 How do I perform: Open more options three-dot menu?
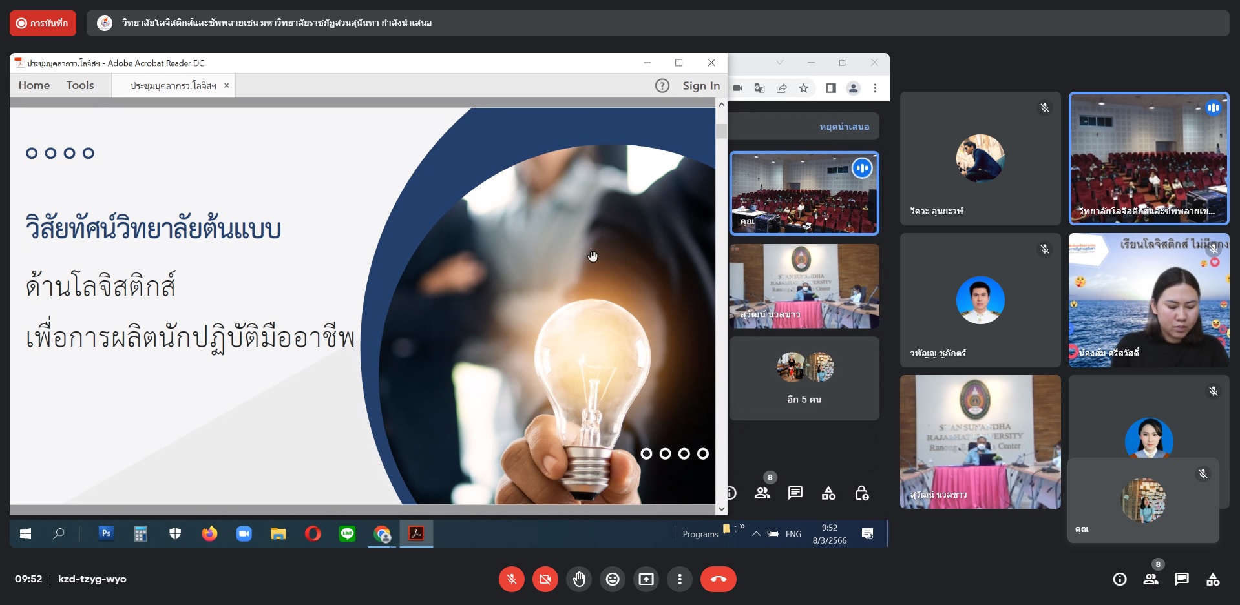[679, 579]
